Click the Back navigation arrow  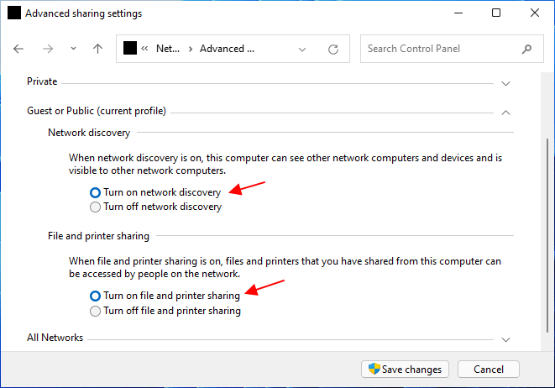[x=19, y=50]
